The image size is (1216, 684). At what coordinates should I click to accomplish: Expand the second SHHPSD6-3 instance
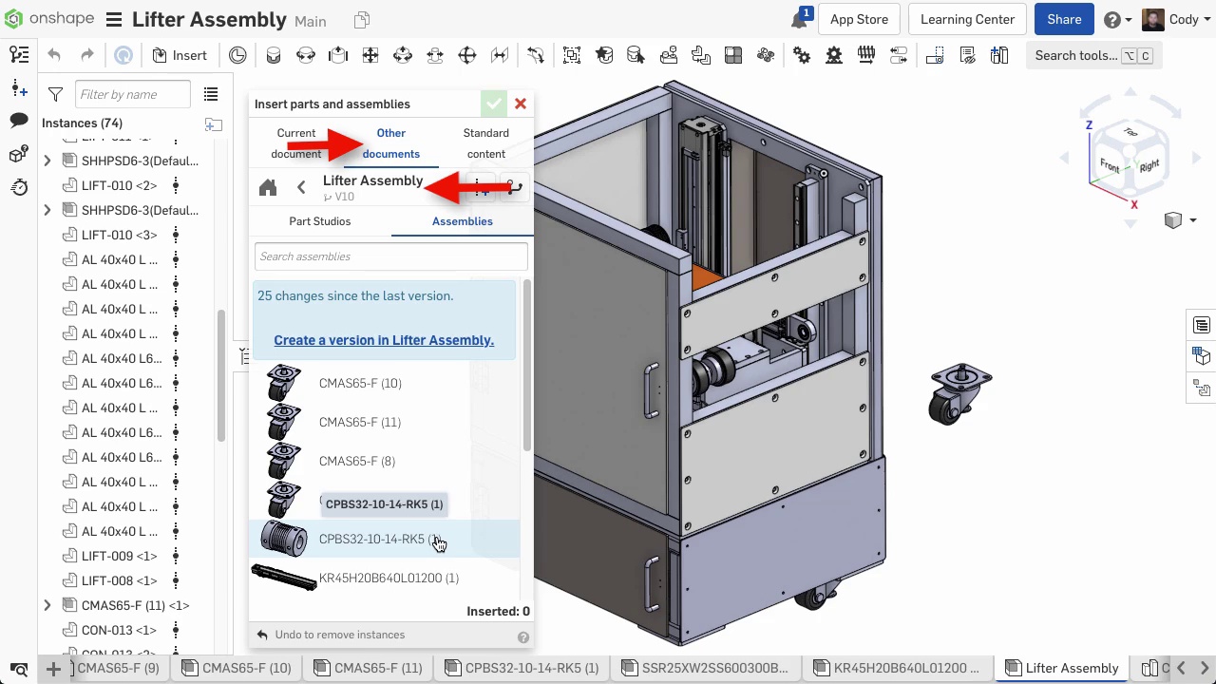47,210
